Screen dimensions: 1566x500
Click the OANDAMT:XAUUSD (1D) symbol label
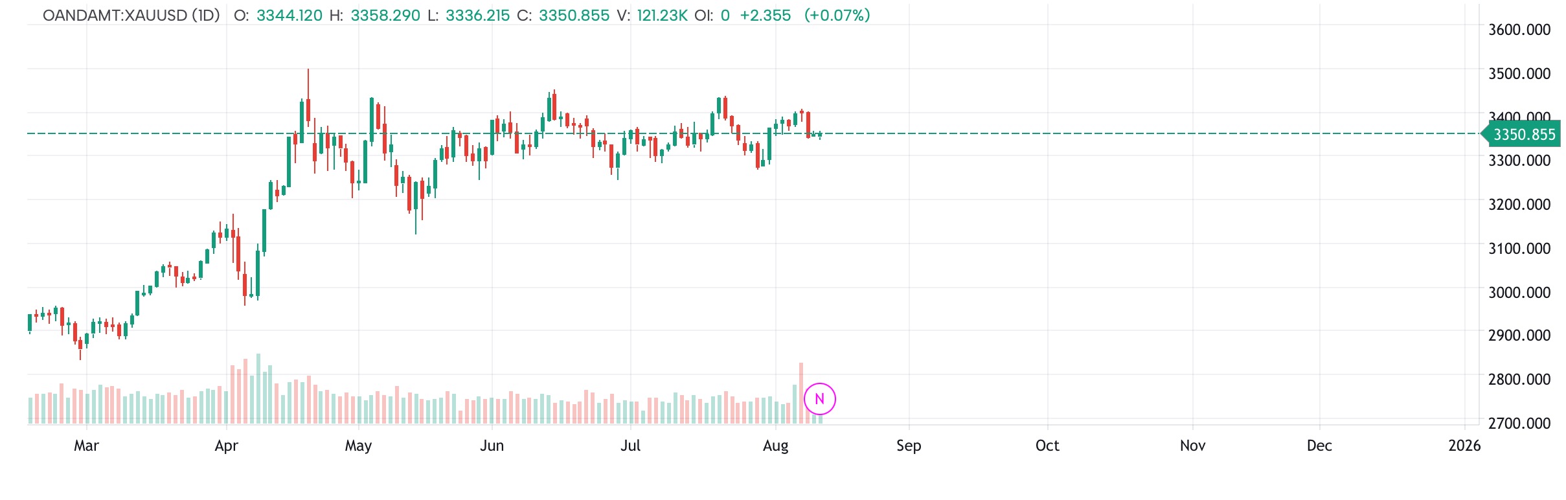(131, 16)
